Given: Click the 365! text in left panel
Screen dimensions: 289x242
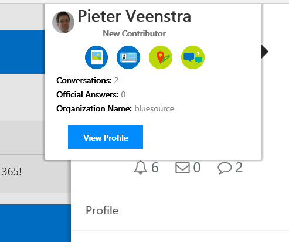Looking at the screenshot, I should (12, 172).
